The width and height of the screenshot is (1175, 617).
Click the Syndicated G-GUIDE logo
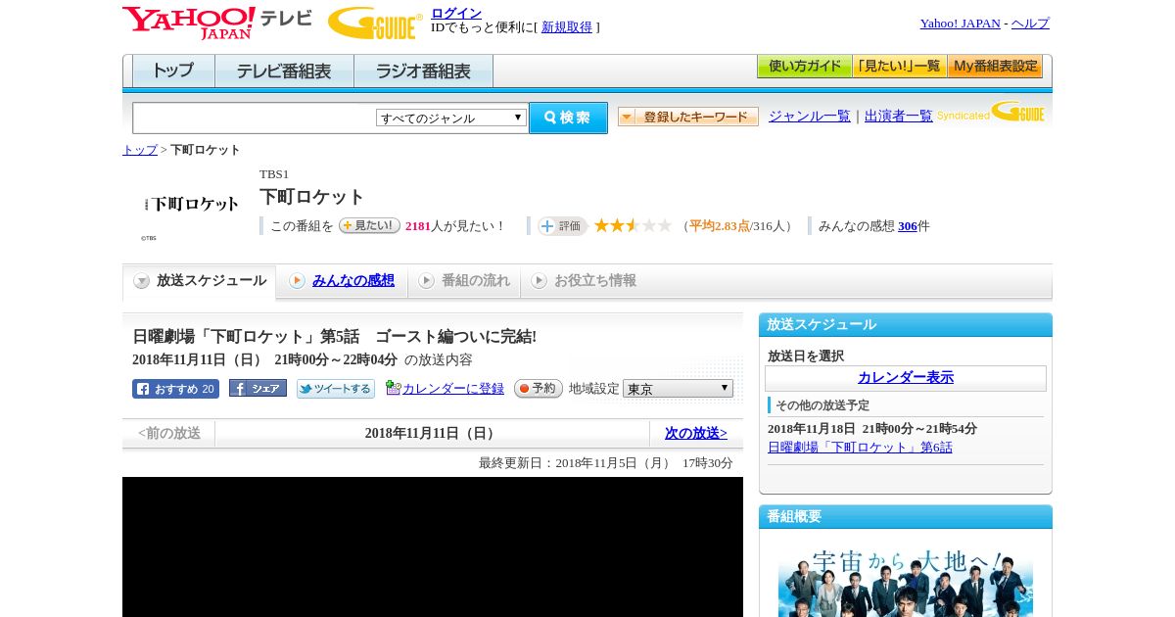[991, 112]
